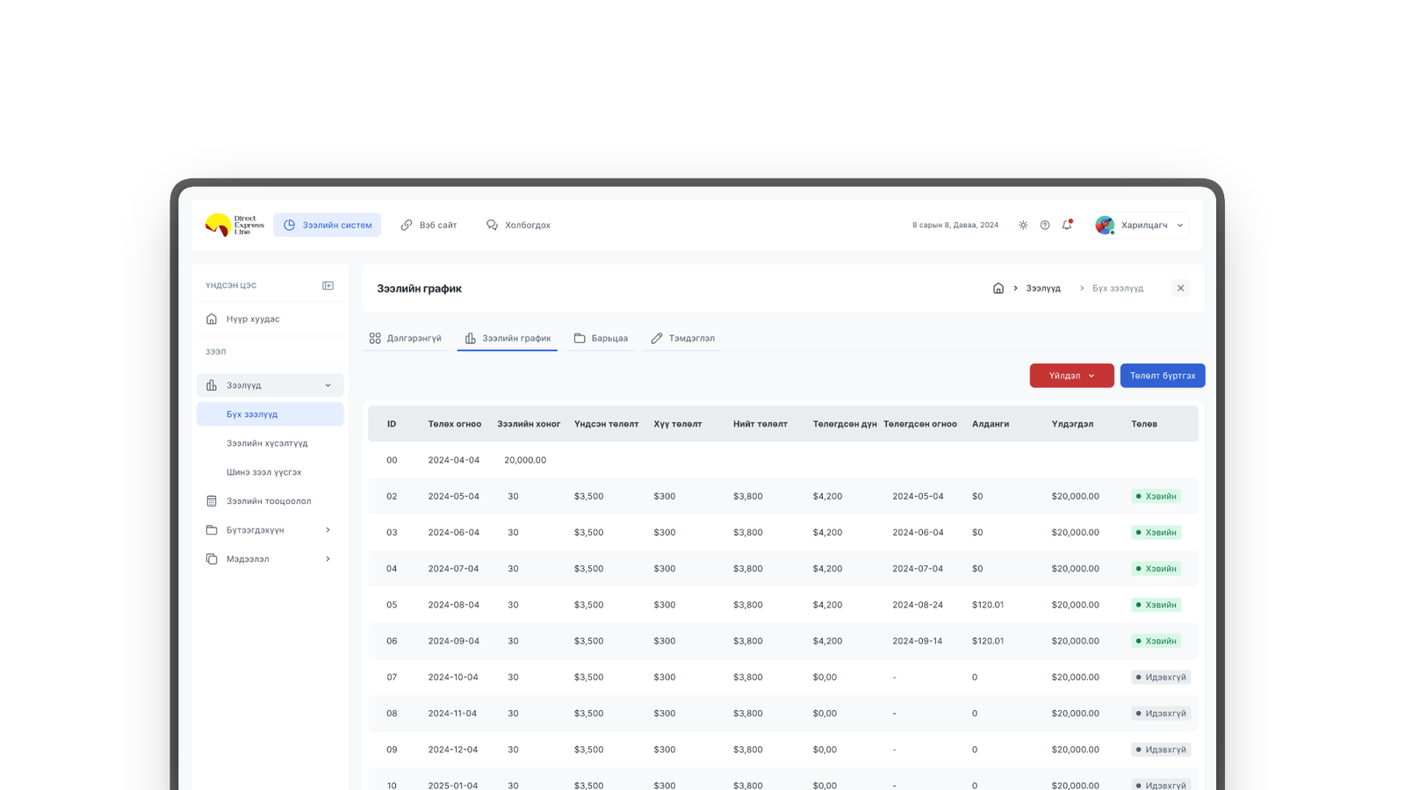Screen dimensions: 1405x790
Task: Select Зээлийн тооцоолол in the sidebar
Action: 269,501
